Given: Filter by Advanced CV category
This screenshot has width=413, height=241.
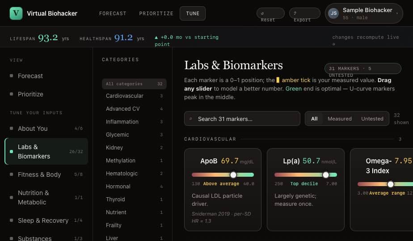Looking at the screenshot, I should tap(134, 108).
